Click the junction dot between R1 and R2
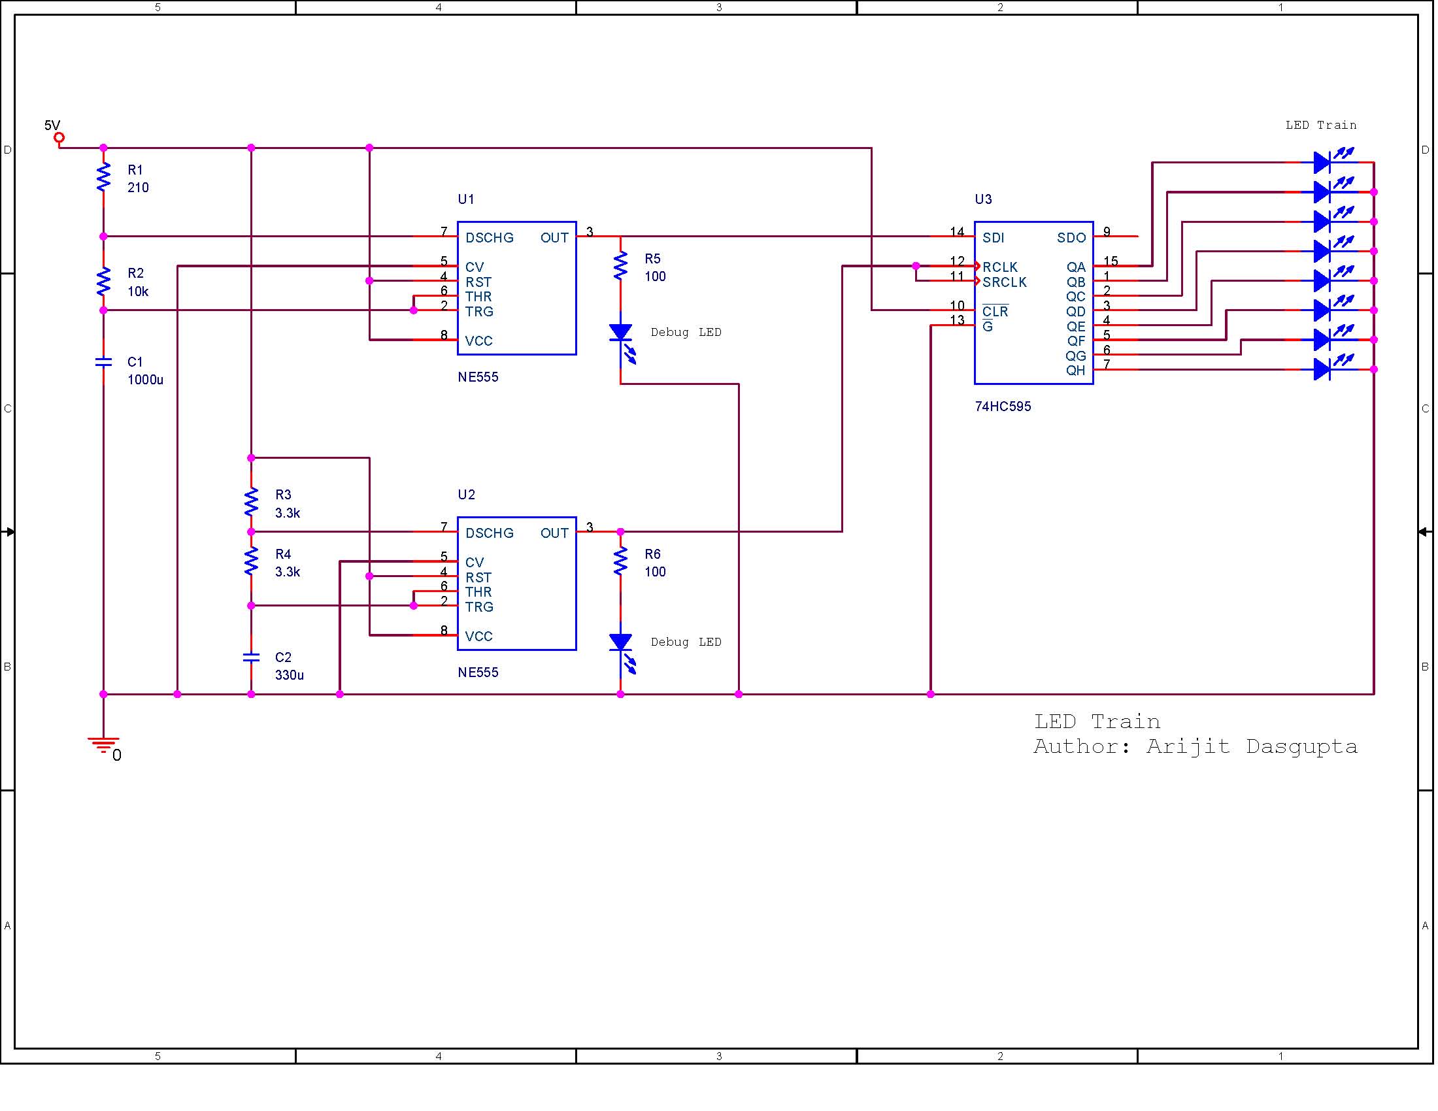This screenshot has height=1111, width=1438. (103, 237)
